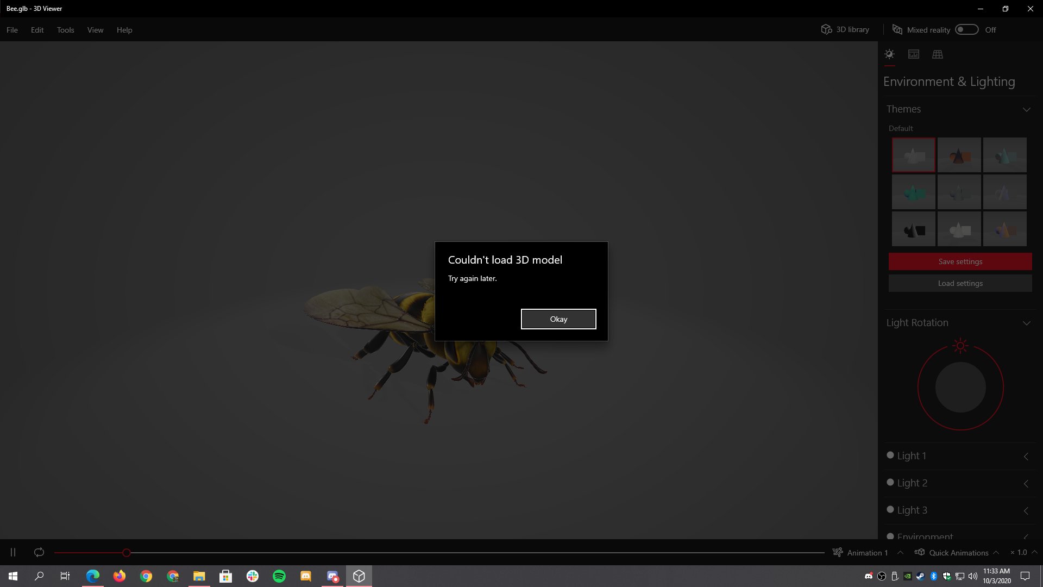Toggle the Light 2 on/off dot
The height and width of the screenshot is (587, 1043).
click(x=890, y=483)
